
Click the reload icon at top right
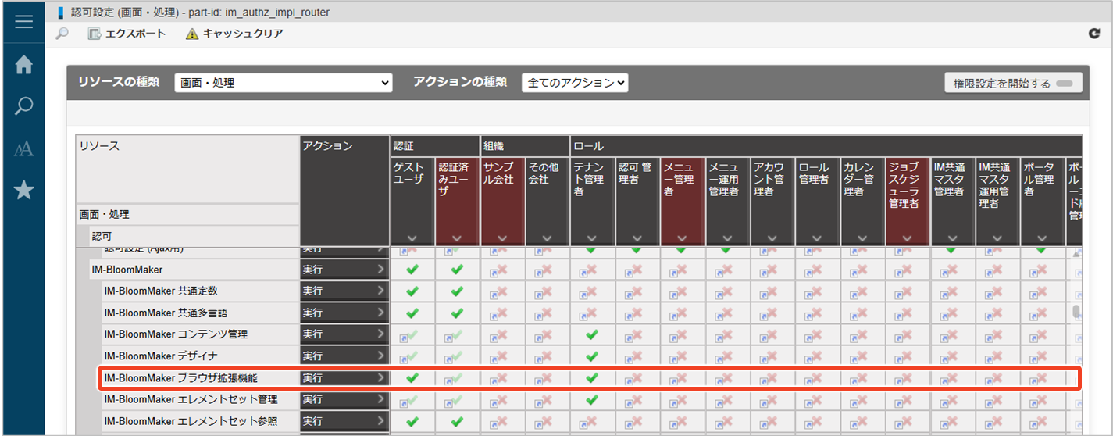(x=1093, y=34)
